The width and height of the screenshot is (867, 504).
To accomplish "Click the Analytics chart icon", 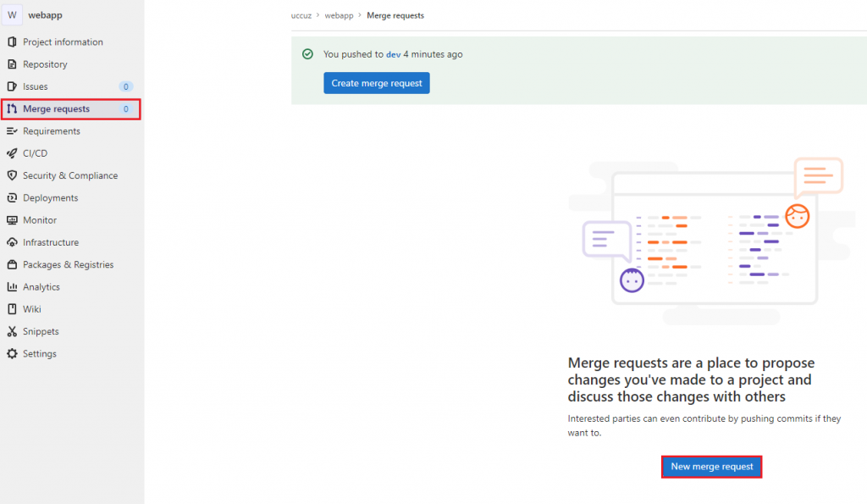I will (x=12, y=286).
